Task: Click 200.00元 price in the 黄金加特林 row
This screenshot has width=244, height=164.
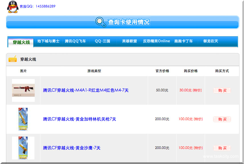Action: point(162,119)
